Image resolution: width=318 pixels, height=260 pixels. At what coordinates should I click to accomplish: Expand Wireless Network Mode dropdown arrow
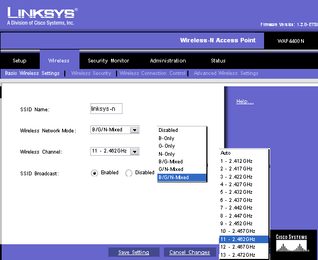[134, 130]
